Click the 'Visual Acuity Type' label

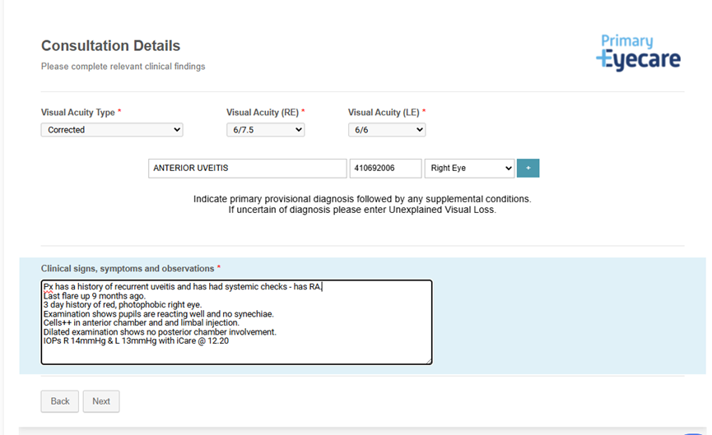coord(78,113)
